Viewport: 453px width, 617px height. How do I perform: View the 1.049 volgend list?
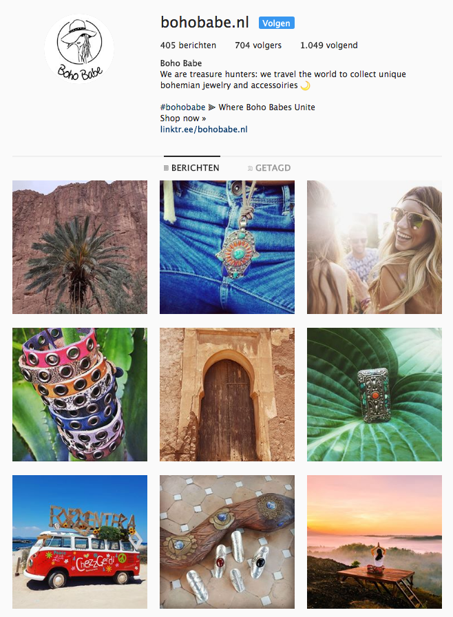click(329, 45)
